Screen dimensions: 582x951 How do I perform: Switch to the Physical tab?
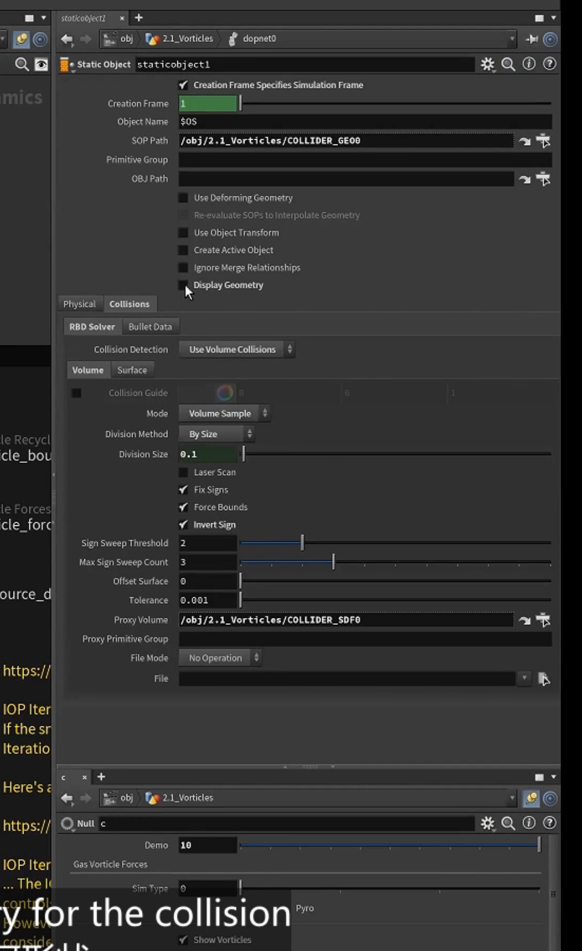80,304
